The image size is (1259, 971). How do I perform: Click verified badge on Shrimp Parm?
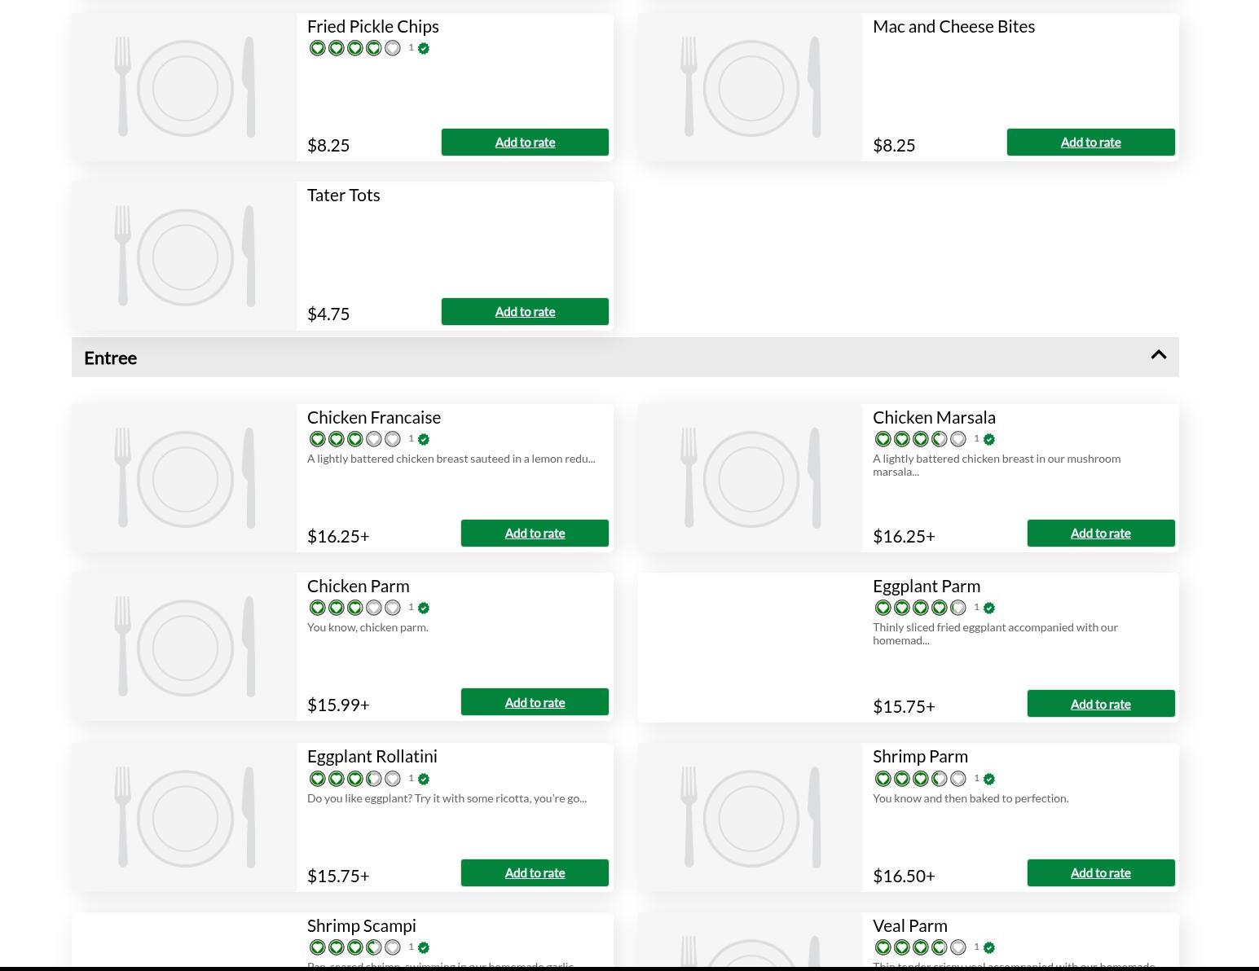pyautogui.click(x=989, y=780)
